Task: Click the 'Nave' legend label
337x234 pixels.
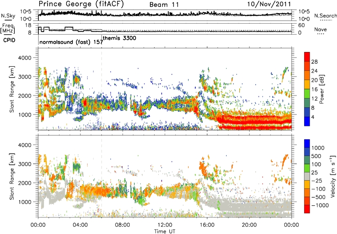Action: click(x=321, y=30)
